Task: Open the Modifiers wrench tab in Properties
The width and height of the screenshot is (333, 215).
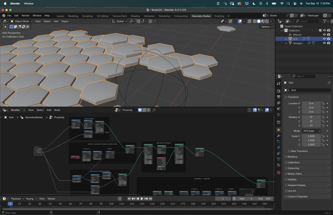Action: tap(279, 136)
